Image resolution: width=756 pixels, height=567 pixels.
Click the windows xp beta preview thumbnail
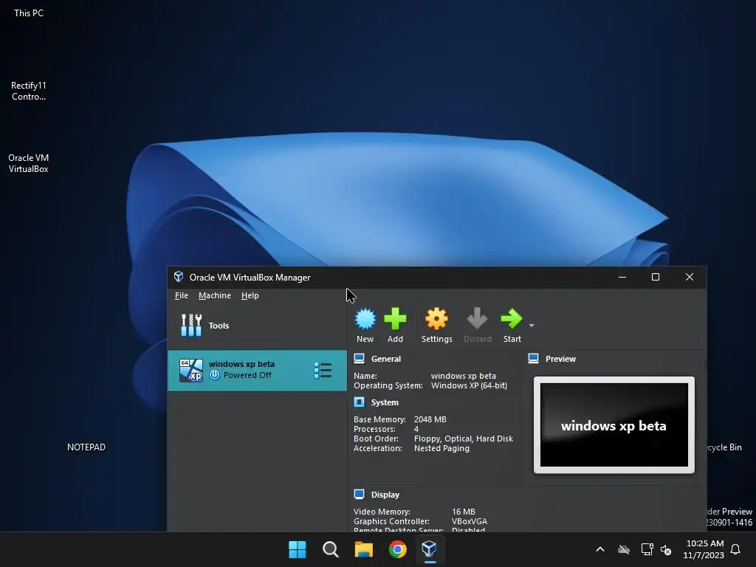[614, 425]
